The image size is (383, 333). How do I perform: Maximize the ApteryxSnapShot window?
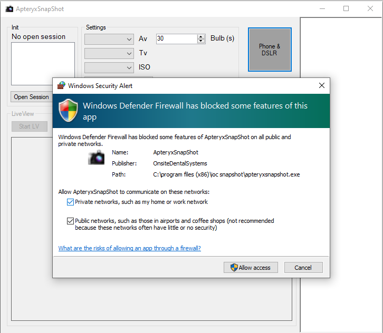346,9
